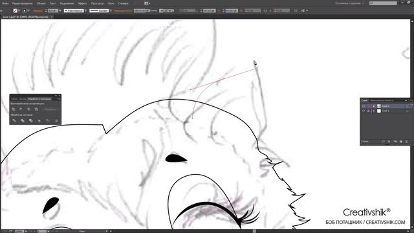414x233 pixels.
Task: Select the Слой 1 layer name
Action: (386, 111)
